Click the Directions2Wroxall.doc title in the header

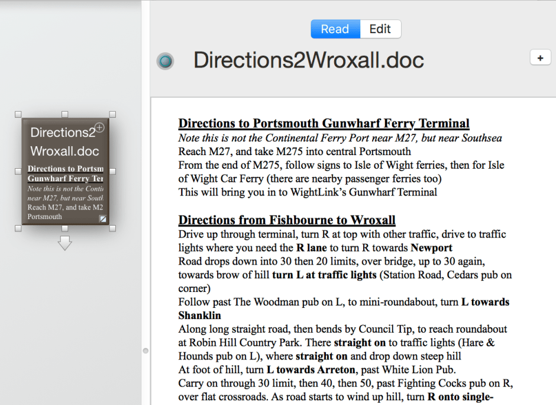pos(309,60)
